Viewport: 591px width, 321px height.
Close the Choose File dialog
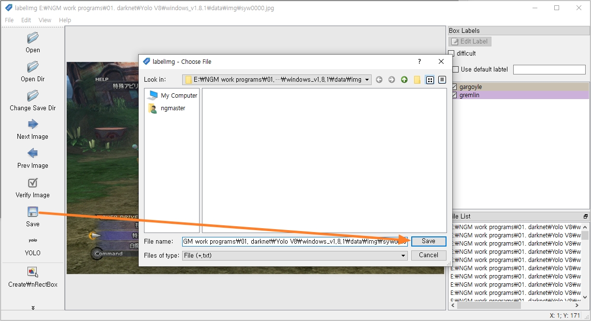point(441,61)
